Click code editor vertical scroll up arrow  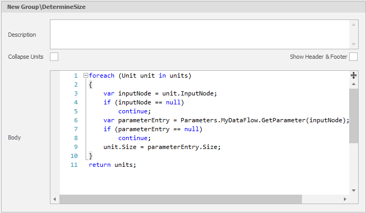(354, 84)
